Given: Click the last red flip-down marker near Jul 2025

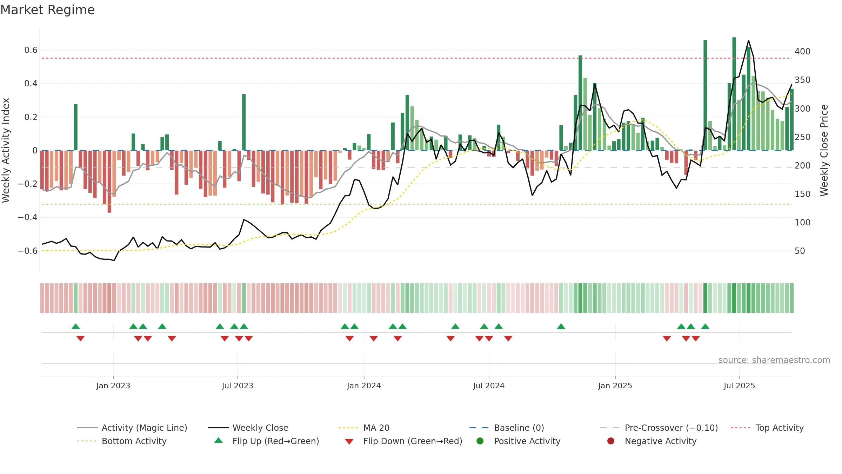Looking at the screenshot, I should 696,338.
